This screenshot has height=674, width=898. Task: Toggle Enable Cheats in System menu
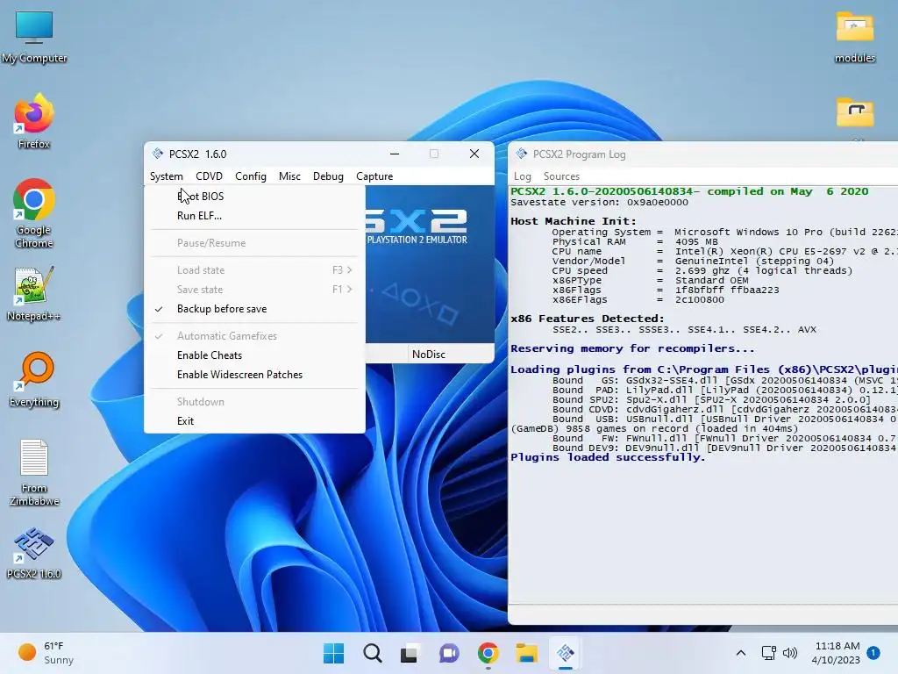click(x=254, y=355)
